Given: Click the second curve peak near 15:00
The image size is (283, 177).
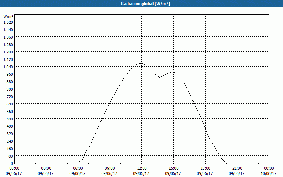Looking at the screenshot, I should [172, 72].
